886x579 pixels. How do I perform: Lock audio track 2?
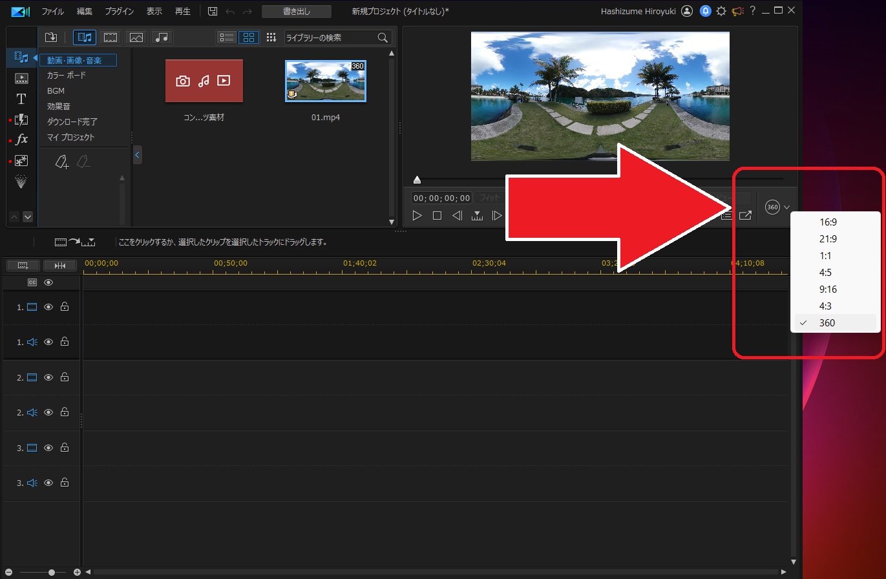point(65,412)
